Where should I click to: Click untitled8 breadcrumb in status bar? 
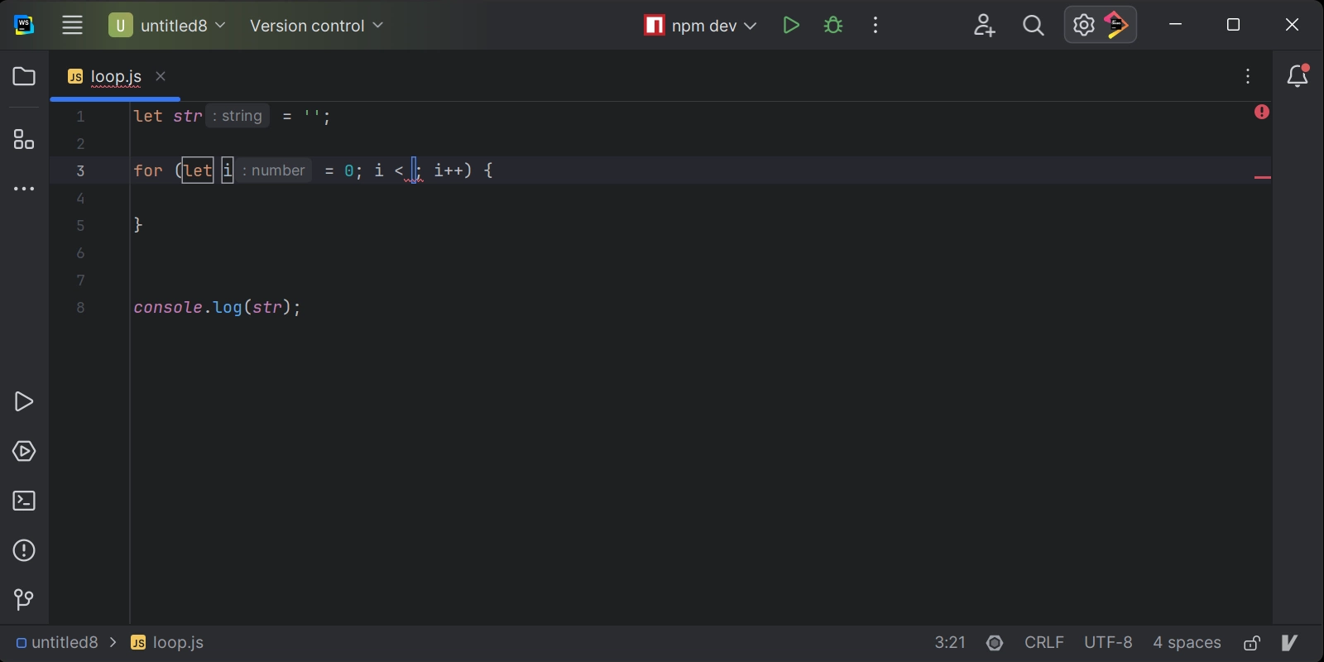pyautogui.click(x=57, y=642)
